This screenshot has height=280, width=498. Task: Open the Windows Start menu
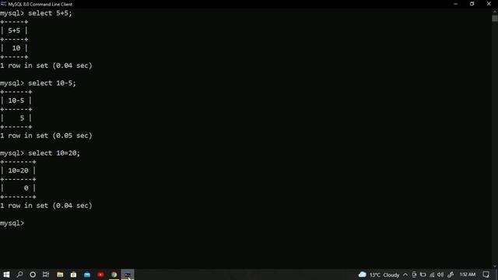[x=6, y=275]
